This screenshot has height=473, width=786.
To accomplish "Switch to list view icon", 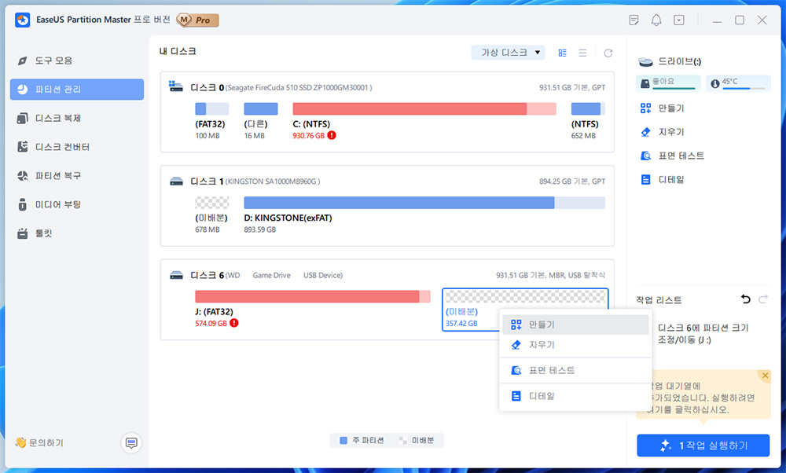I will click(582, 53).
